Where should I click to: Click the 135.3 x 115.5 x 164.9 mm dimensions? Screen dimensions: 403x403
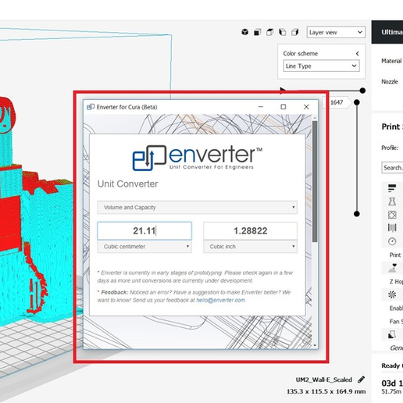(326, 391)
